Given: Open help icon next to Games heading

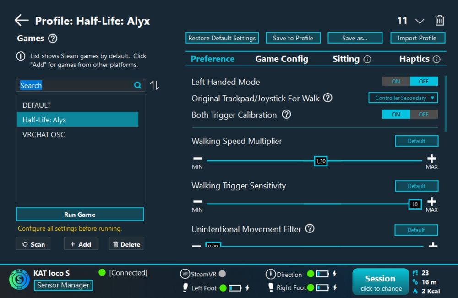Looking at the screenshot, I should (53, 39).
